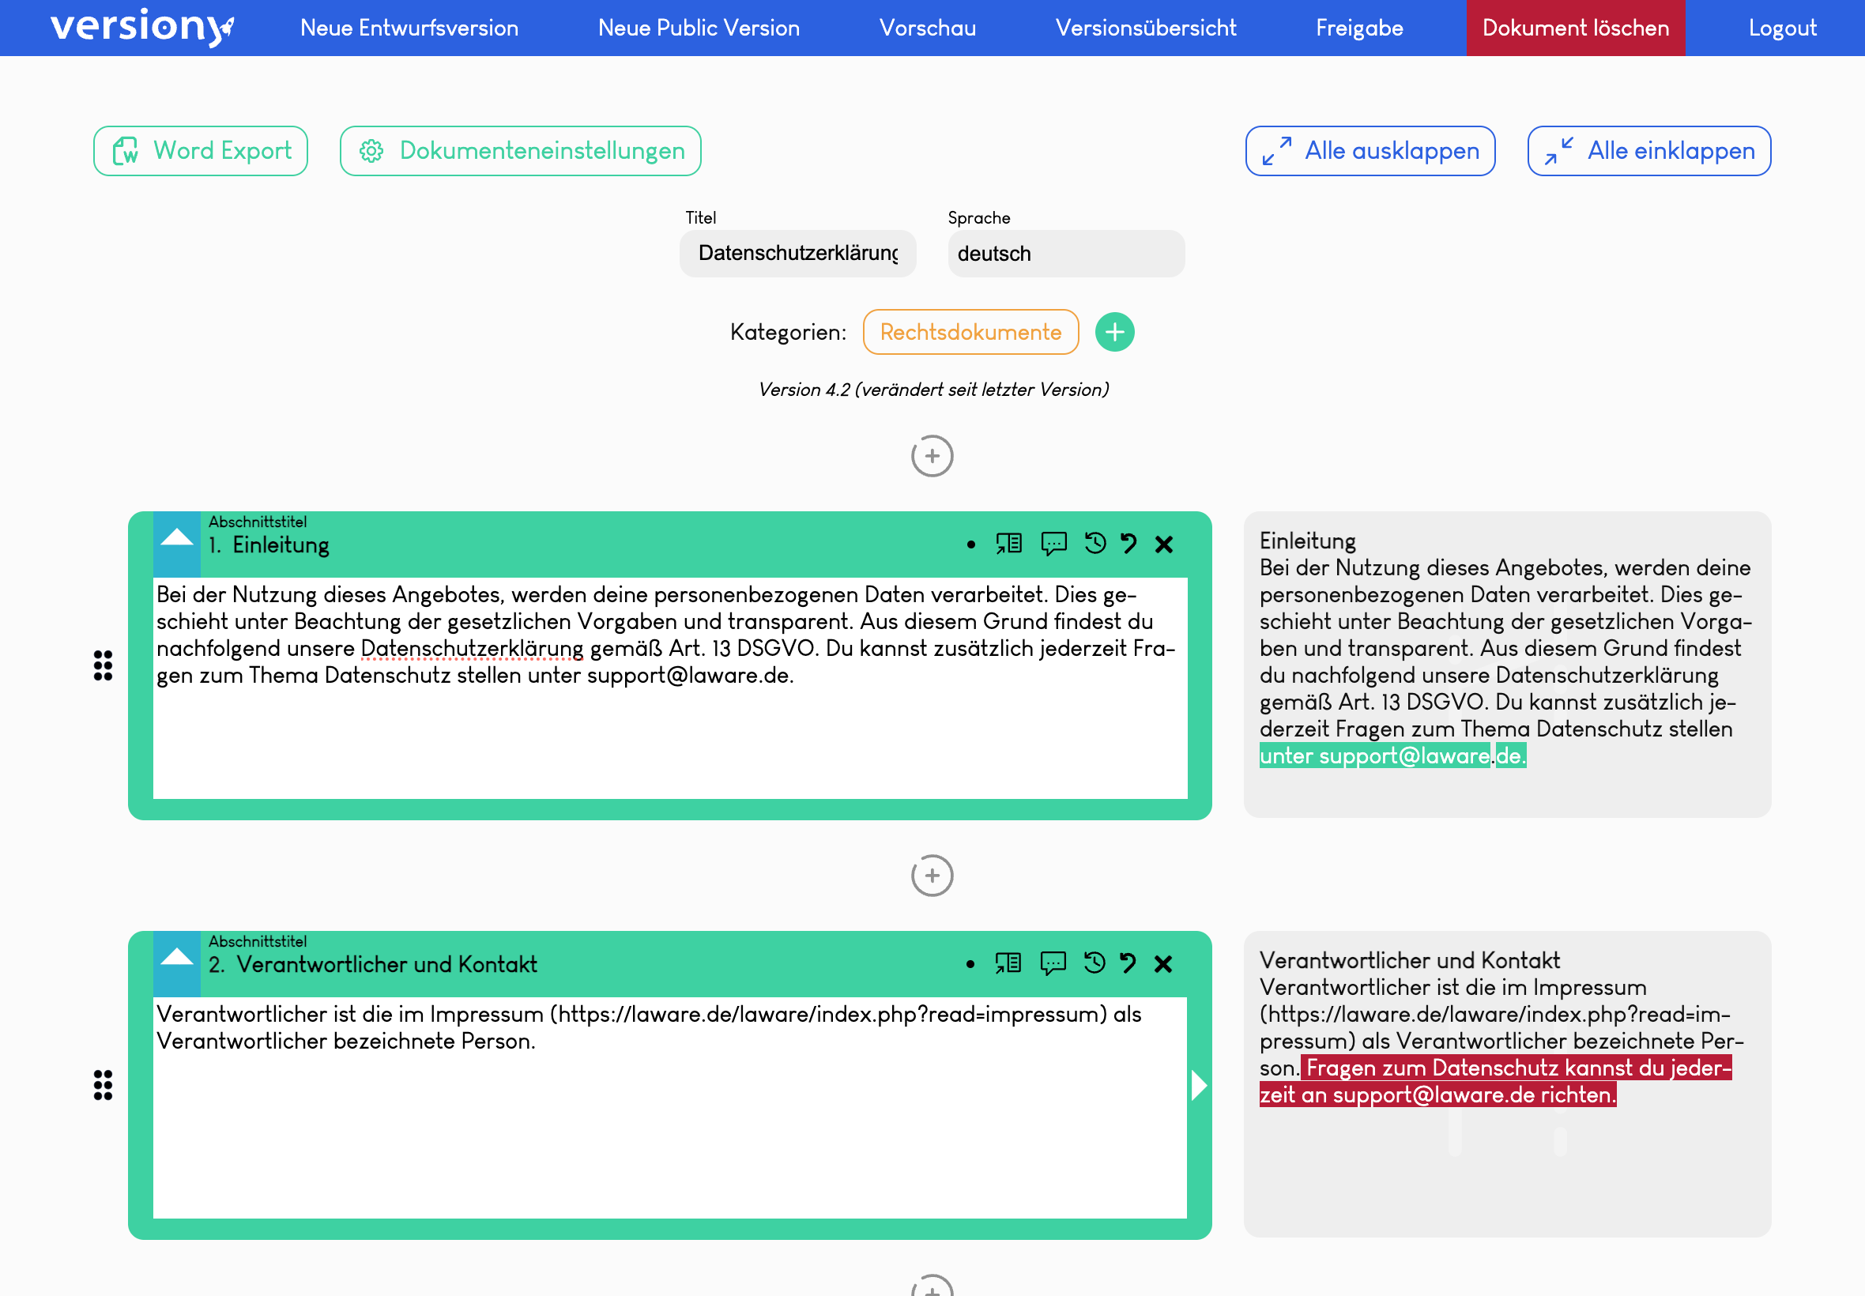The height and width of the screenshot is (1296, 1865).
Task: Click add category button next to Rechtsdokumente
Action: pos(1115,333)
